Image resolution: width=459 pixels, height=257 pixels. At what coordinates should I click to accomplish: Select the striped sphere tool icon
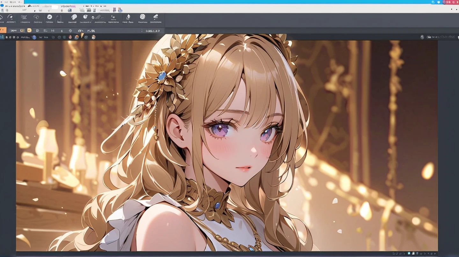[142, 17]
